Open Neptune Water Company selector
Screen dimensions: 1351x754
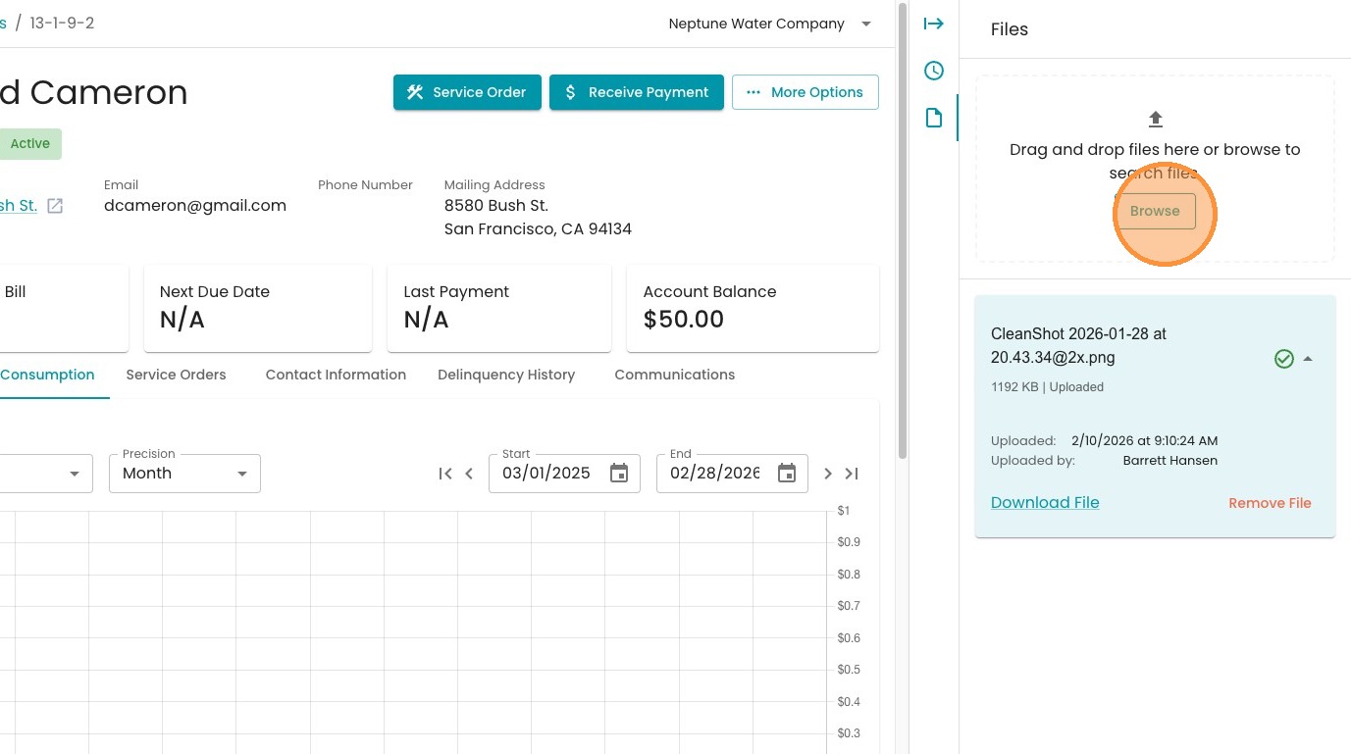[769, 24]
